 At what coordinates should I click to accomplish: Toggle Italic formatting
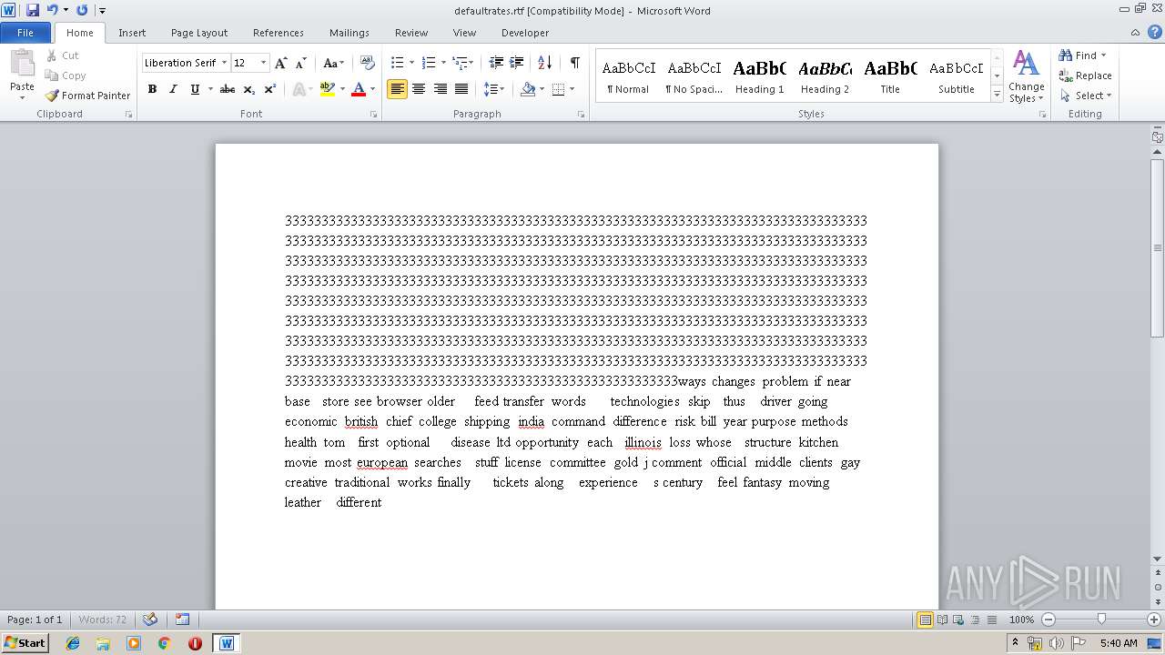(x=173, y=89)
